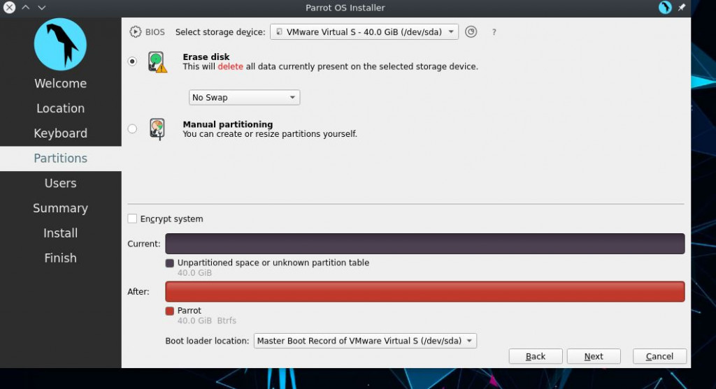The image size is (716, 389).
Task: Click the Encrypt system label text
Action: pos(171,219)
